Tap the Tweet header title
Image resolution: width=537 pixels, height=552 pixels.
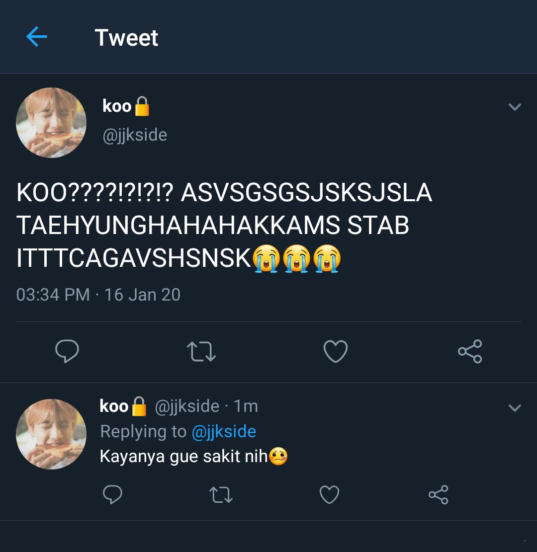126,37
